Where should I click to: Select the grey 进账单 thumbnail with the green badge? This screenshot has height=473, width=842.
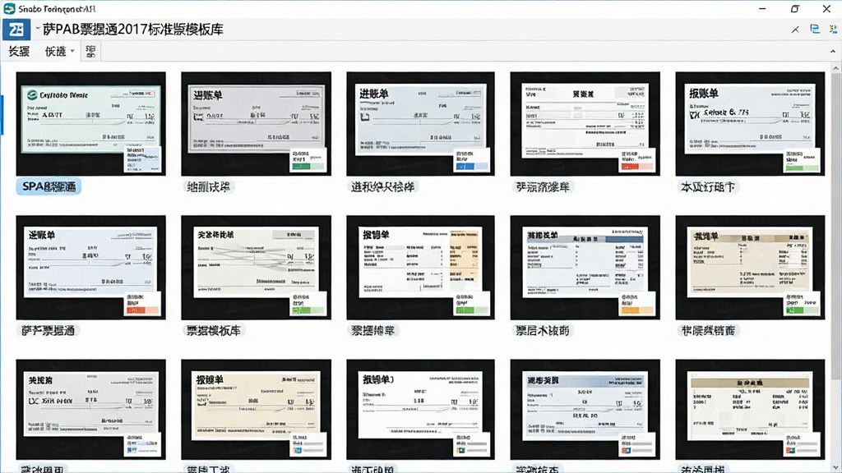tap(257, 124)
